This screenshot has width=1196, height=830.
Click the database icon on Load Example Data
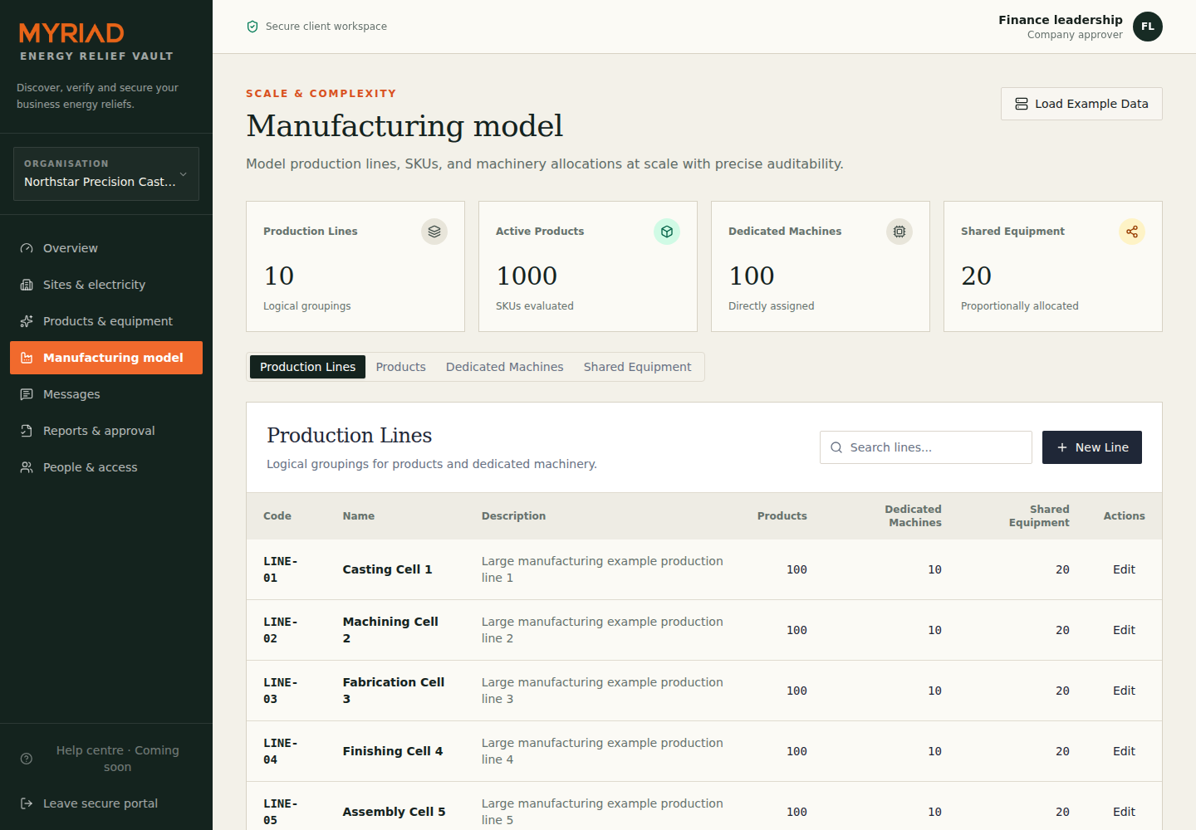tap(1022, 104)
